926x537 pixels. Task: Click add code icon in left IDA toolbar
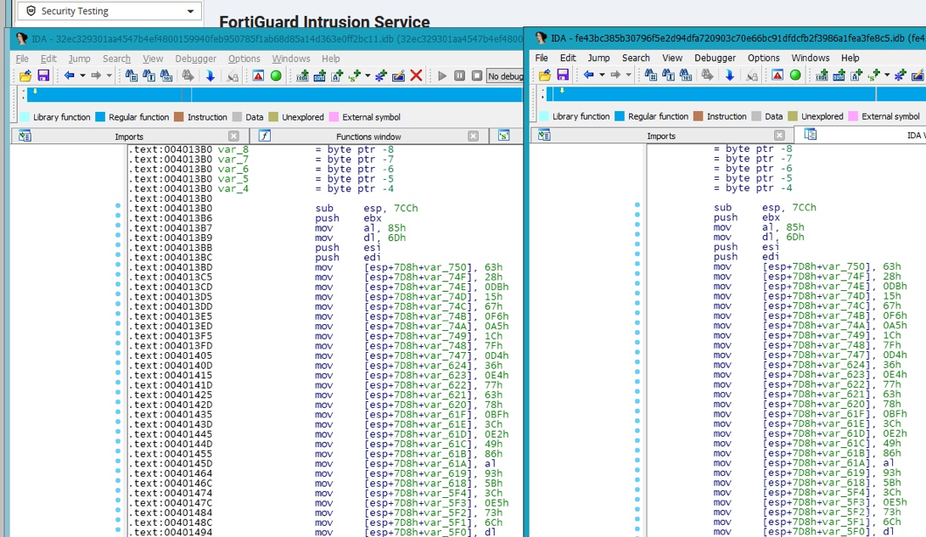coord(302,76)
